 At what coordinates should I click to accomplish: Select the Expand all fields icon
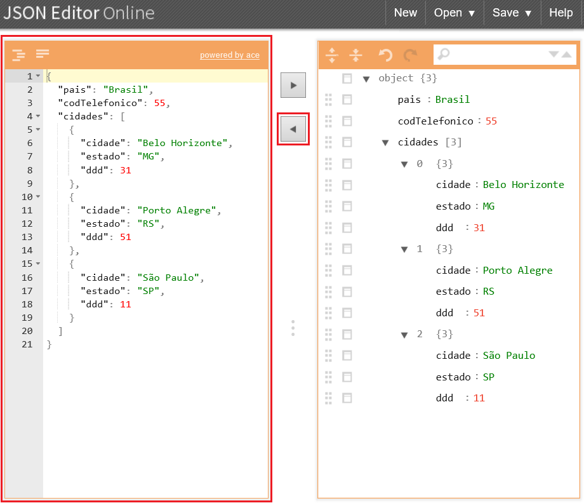(x=332, y=56)
